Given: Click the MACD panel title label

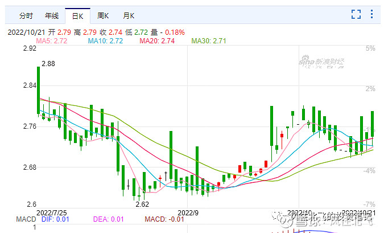Looking at the screenshot, I should pos(26,219).
